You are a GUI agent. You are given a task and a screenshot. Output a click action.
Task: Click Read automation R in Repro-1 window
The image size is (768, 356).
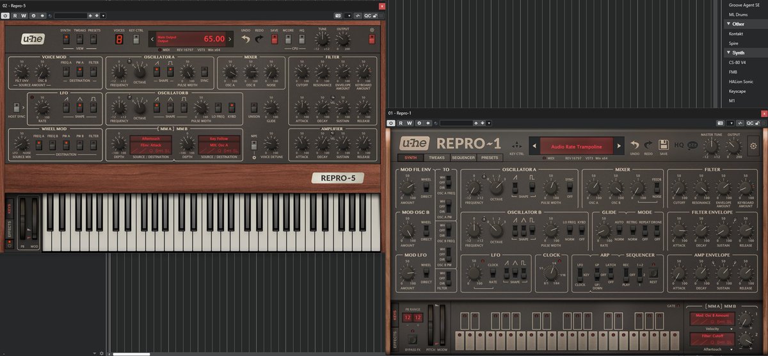401,123
